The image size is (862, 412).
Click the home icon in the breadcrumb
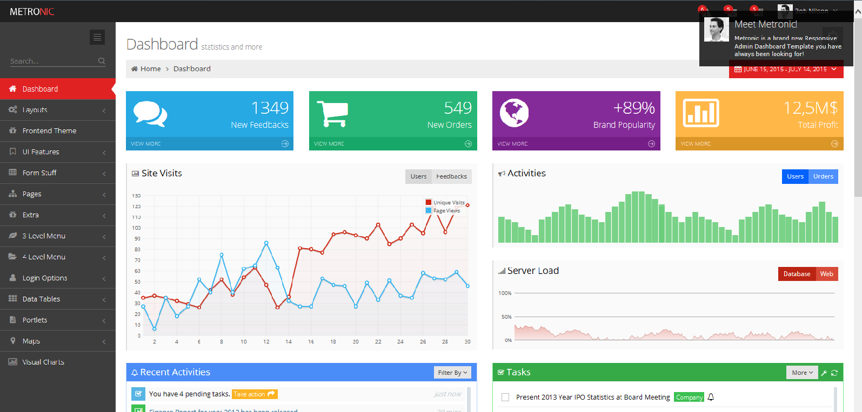(x=135, y=69)
